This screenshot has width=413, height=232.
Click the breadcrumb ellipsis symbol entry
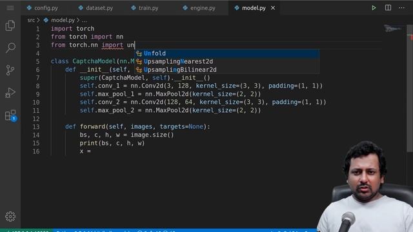(x=84, y=20)
